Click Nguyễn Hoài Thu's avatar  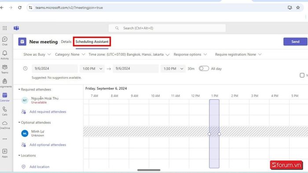click(25, 100)
